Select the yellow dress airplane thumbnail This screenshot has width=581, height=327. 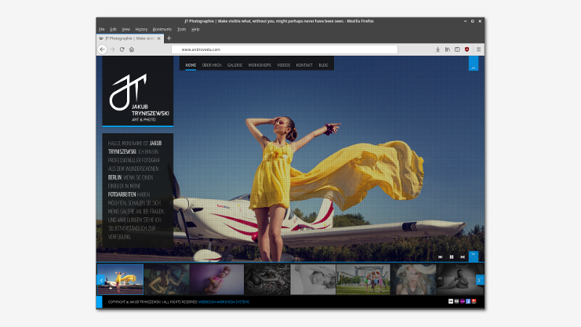pos(121,279)
